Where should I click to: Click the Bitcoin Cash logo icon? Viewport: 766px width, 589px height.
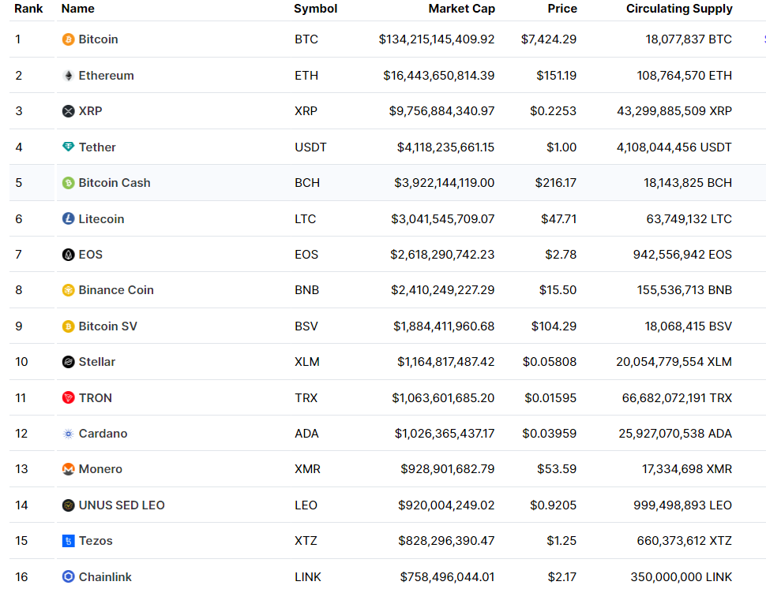coord(69,183)
